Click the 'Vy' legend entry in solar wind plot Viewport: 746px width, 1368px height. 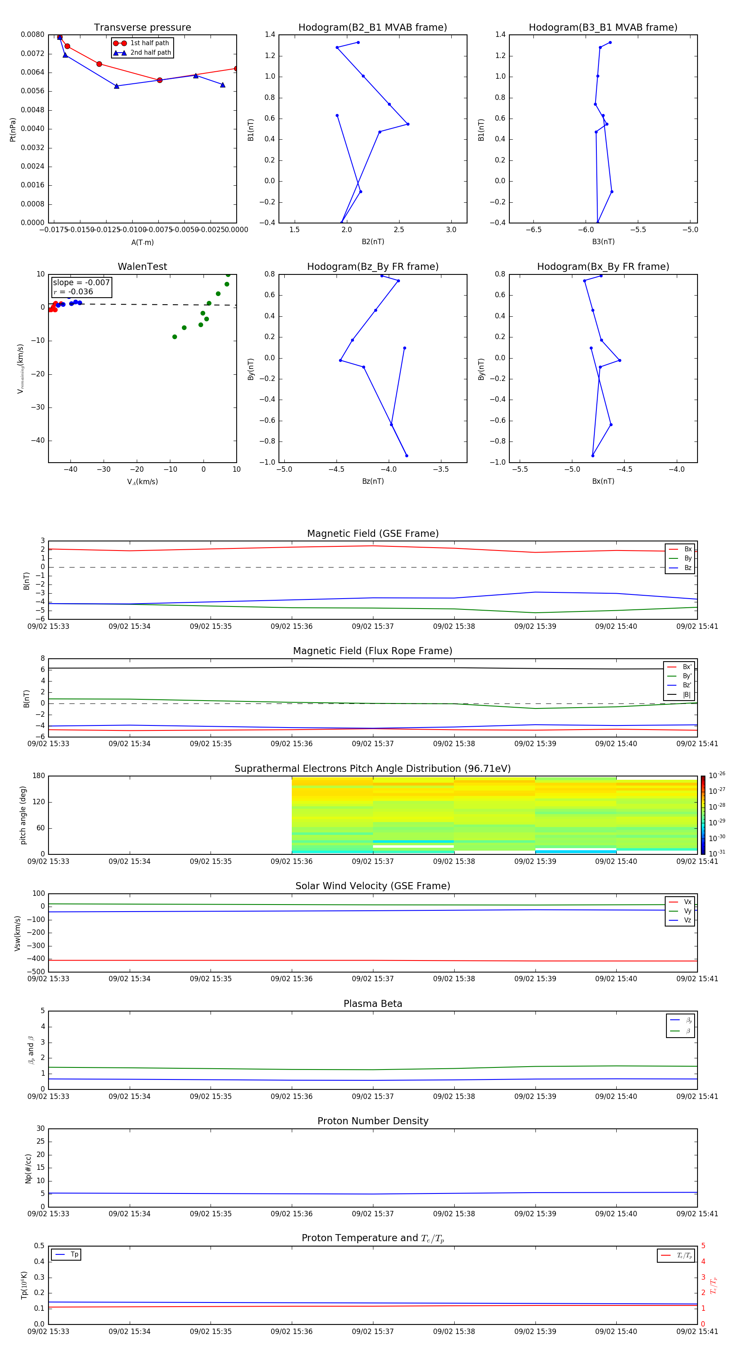680,911
